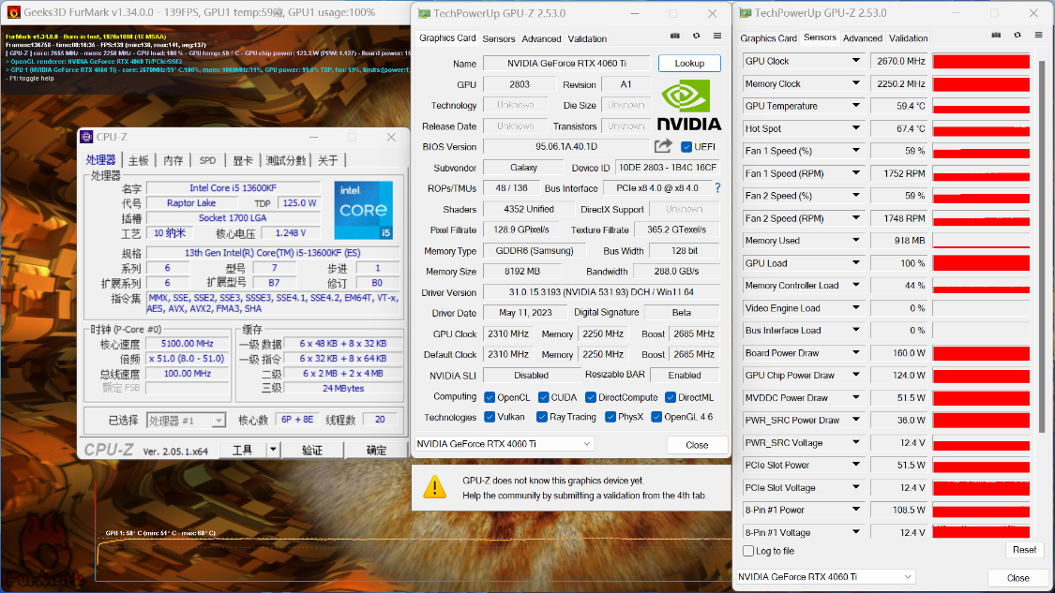Open the CPU-Z tools dropdown arrow
The width and height of the screenshot is (1055, 593).
(273, 449)
